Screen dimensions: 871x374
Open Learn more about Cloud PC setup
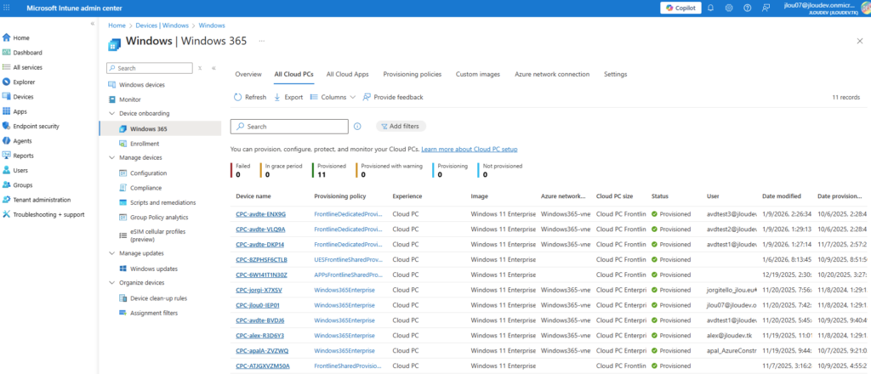click(469, 149)
